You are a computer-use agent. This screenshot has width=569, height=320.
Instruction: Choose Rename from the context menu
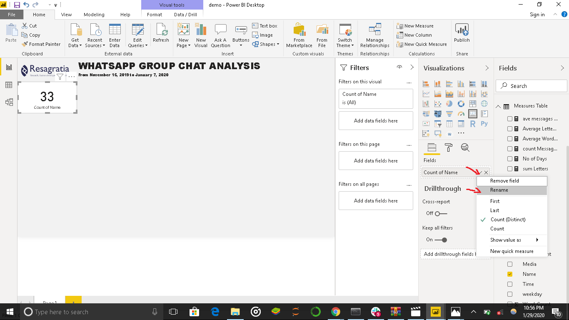tap(512, 190)
